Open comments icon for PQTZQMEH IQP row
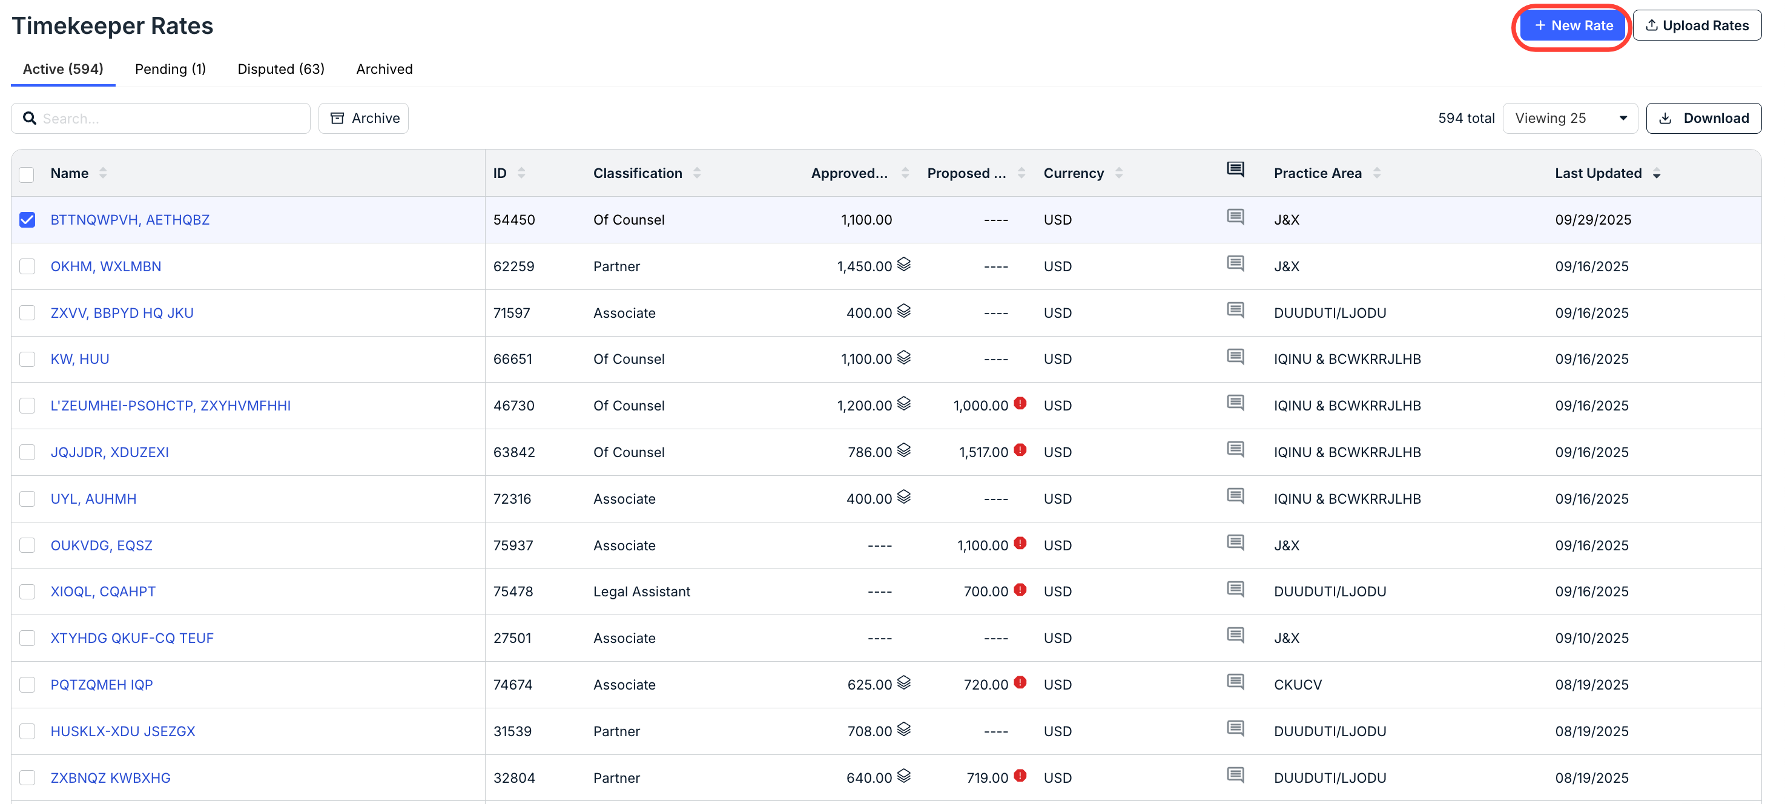The width and height of the screenshot is (1785, 804). [x=1235, y=682]
